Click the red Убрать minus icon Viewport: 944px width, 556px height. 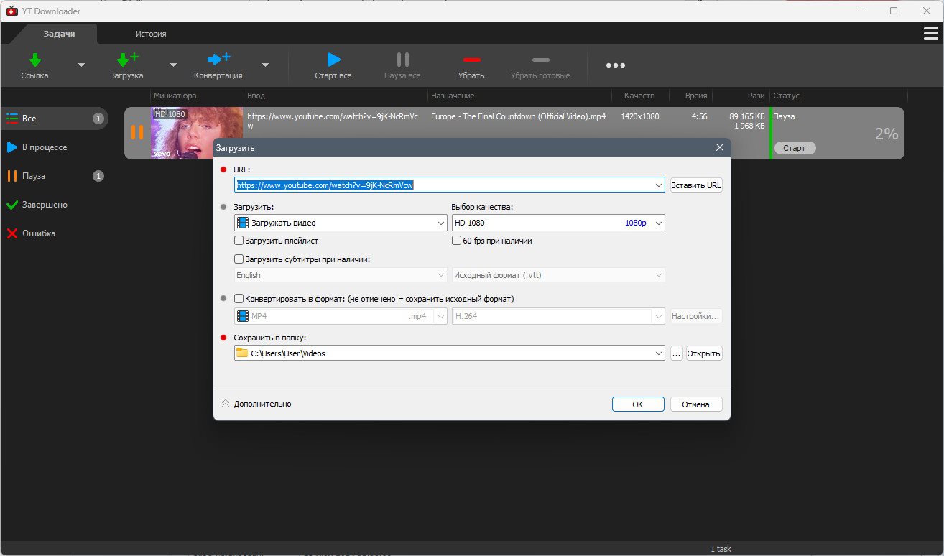pyautogui.click(x=471, y=60)
